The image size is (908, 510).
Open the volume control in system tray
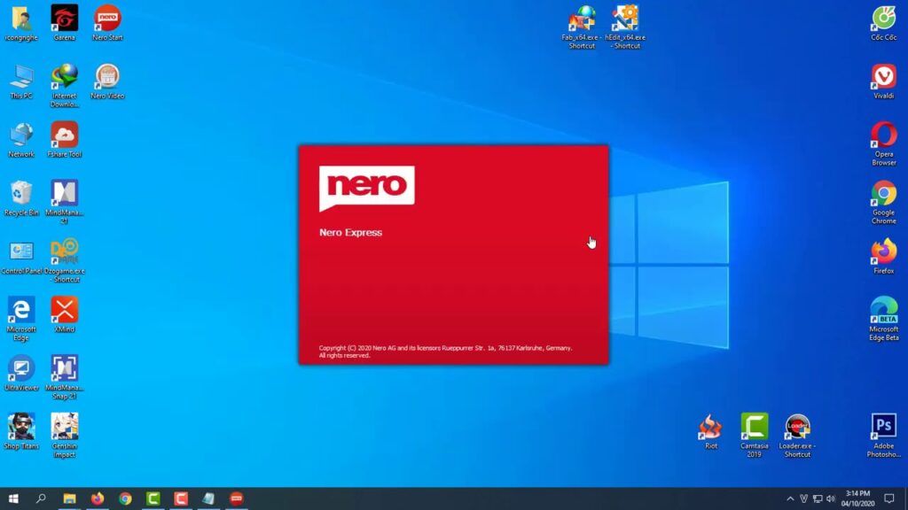831,499
